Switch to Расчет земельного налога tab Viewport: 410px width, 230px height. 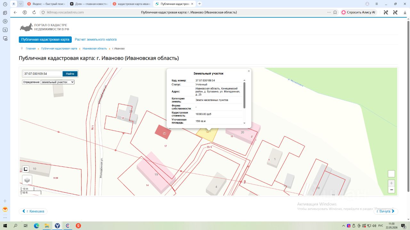tap(96, 40)
